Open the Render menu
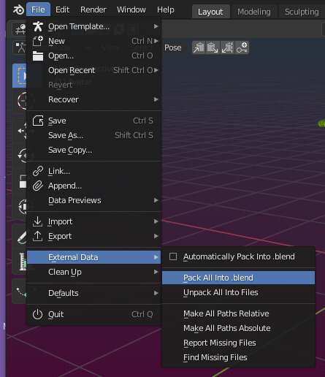Screen dimensions: 325x377 93,9
